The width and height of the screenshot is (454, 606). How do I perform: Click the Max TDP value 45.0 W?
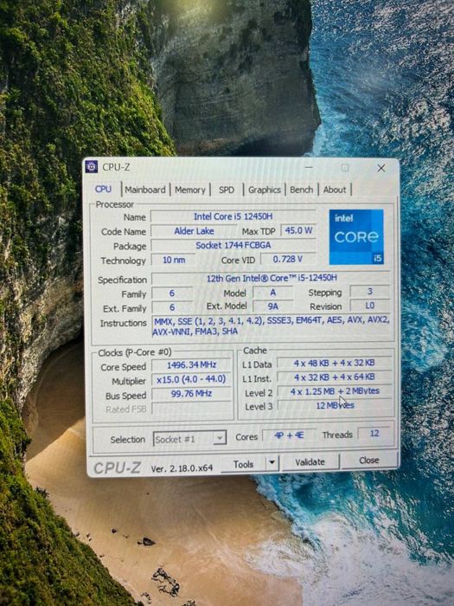[x=298, y=230]
